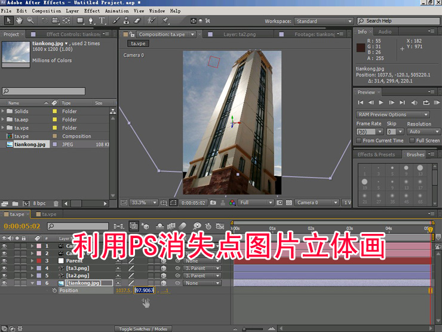
Task: Expand the Solids folder in Project
Action: tap(4, 111)
